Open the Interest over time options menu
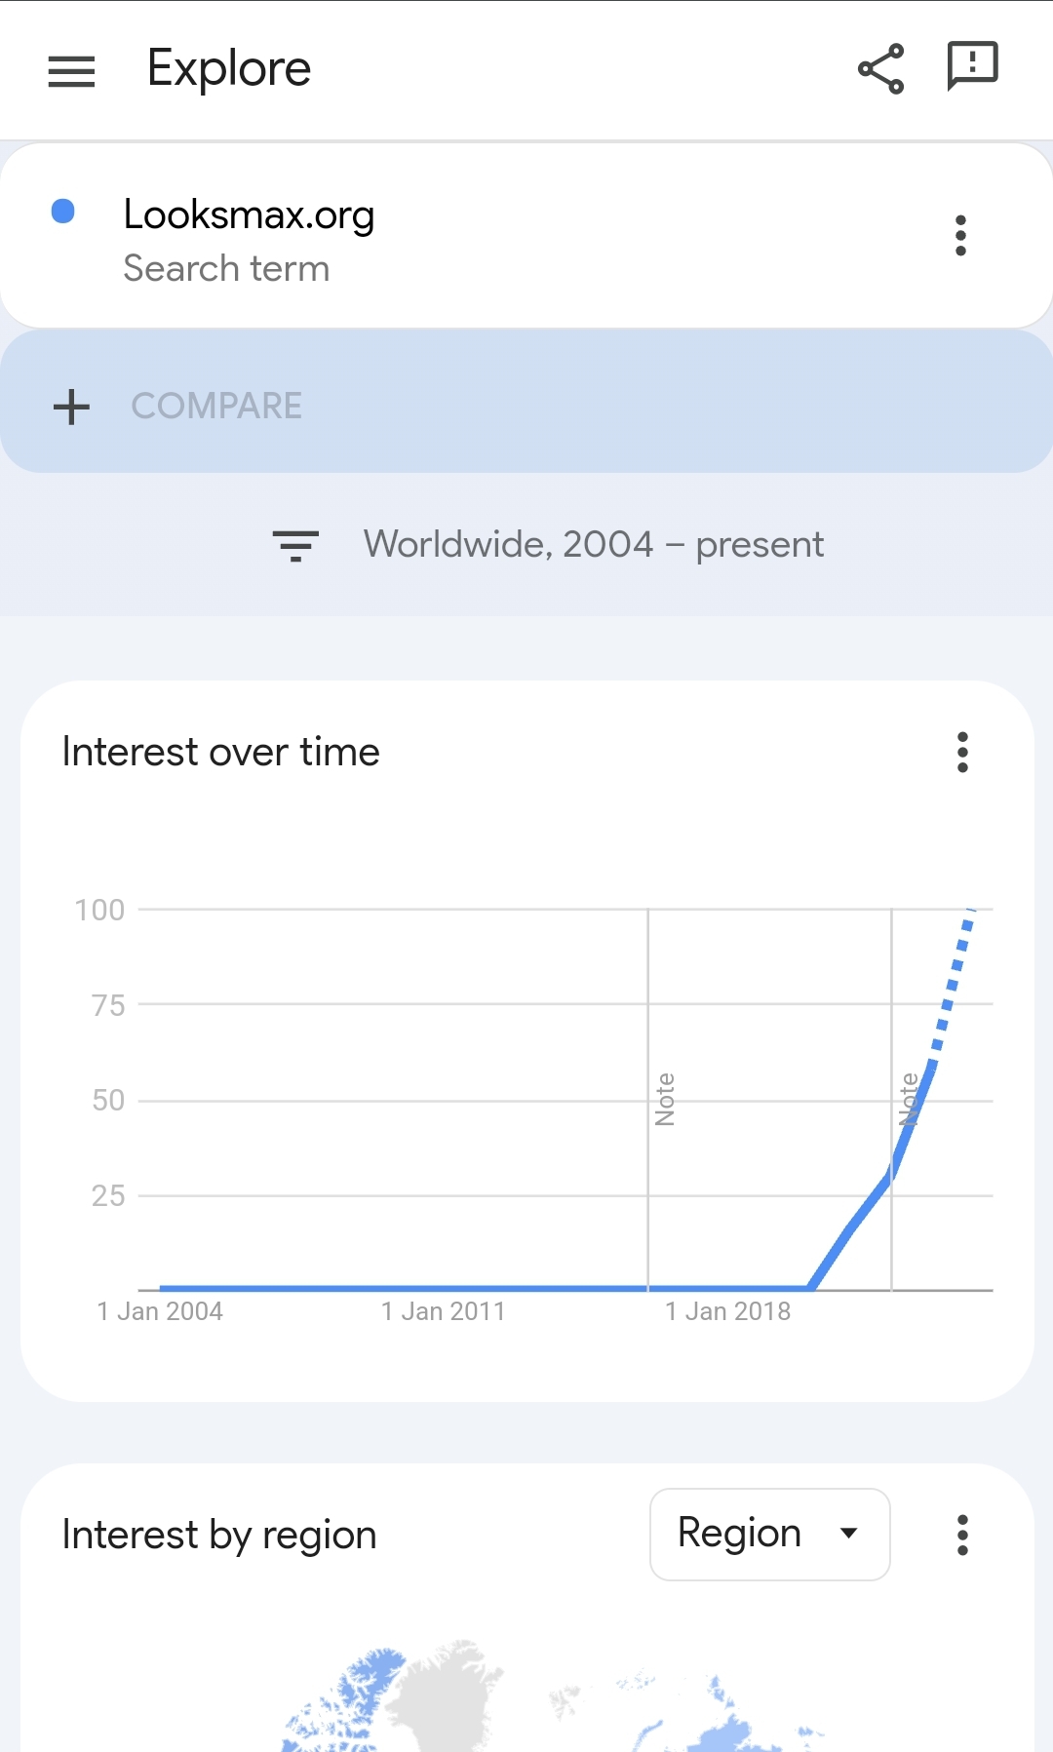The image size is (1053, 1752). click(x=962, y=752)
